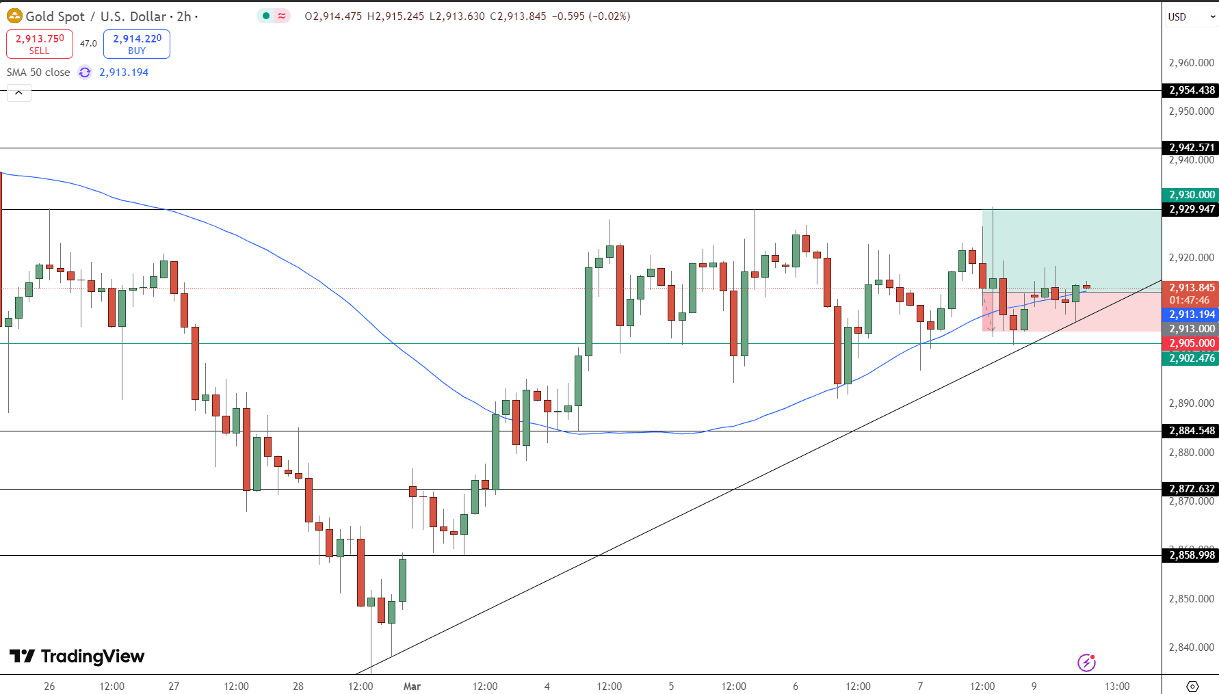Viewport: 1219px width, 694px height.
Task: Click the purple lightning flash icon
Action: click(1086, 662)
